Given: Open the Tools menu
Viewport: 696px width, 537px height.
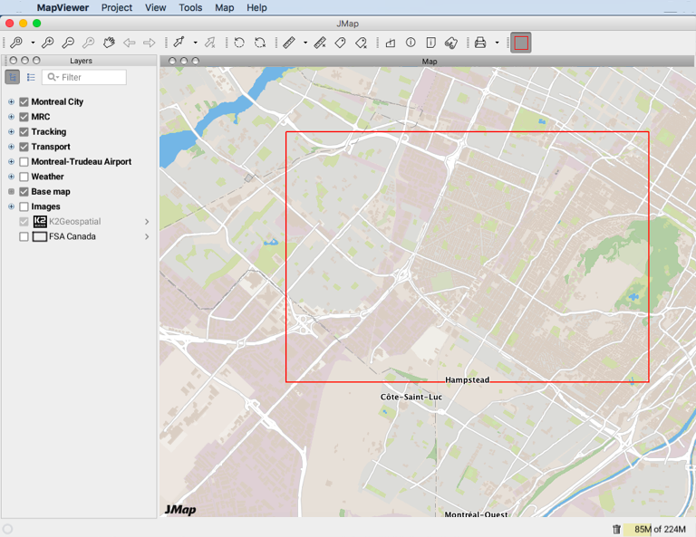Looking at the screenshot, I should point(190,7).
